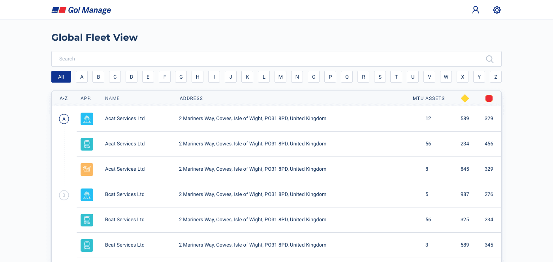Filter by letter A

point(82,77)
